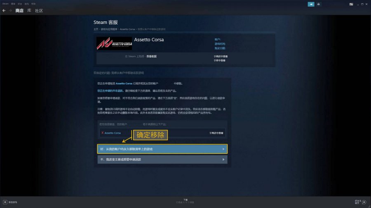
Task: Click the Assetto Corsa title text
Action: pyautogui.click(x=149, y=39)
